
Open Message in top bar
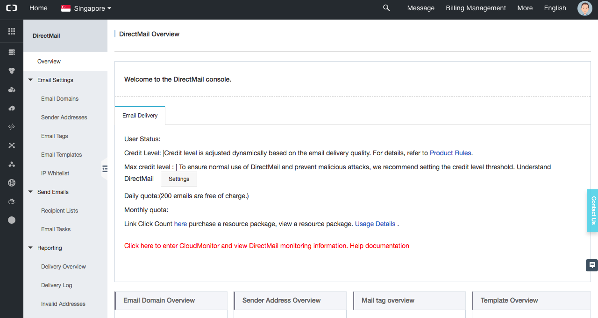tap(421, 8)
